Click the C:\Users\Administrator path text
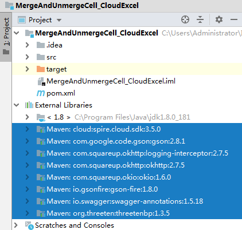The height and width of the screenshot is (230, 242). (x=202, y=33)
